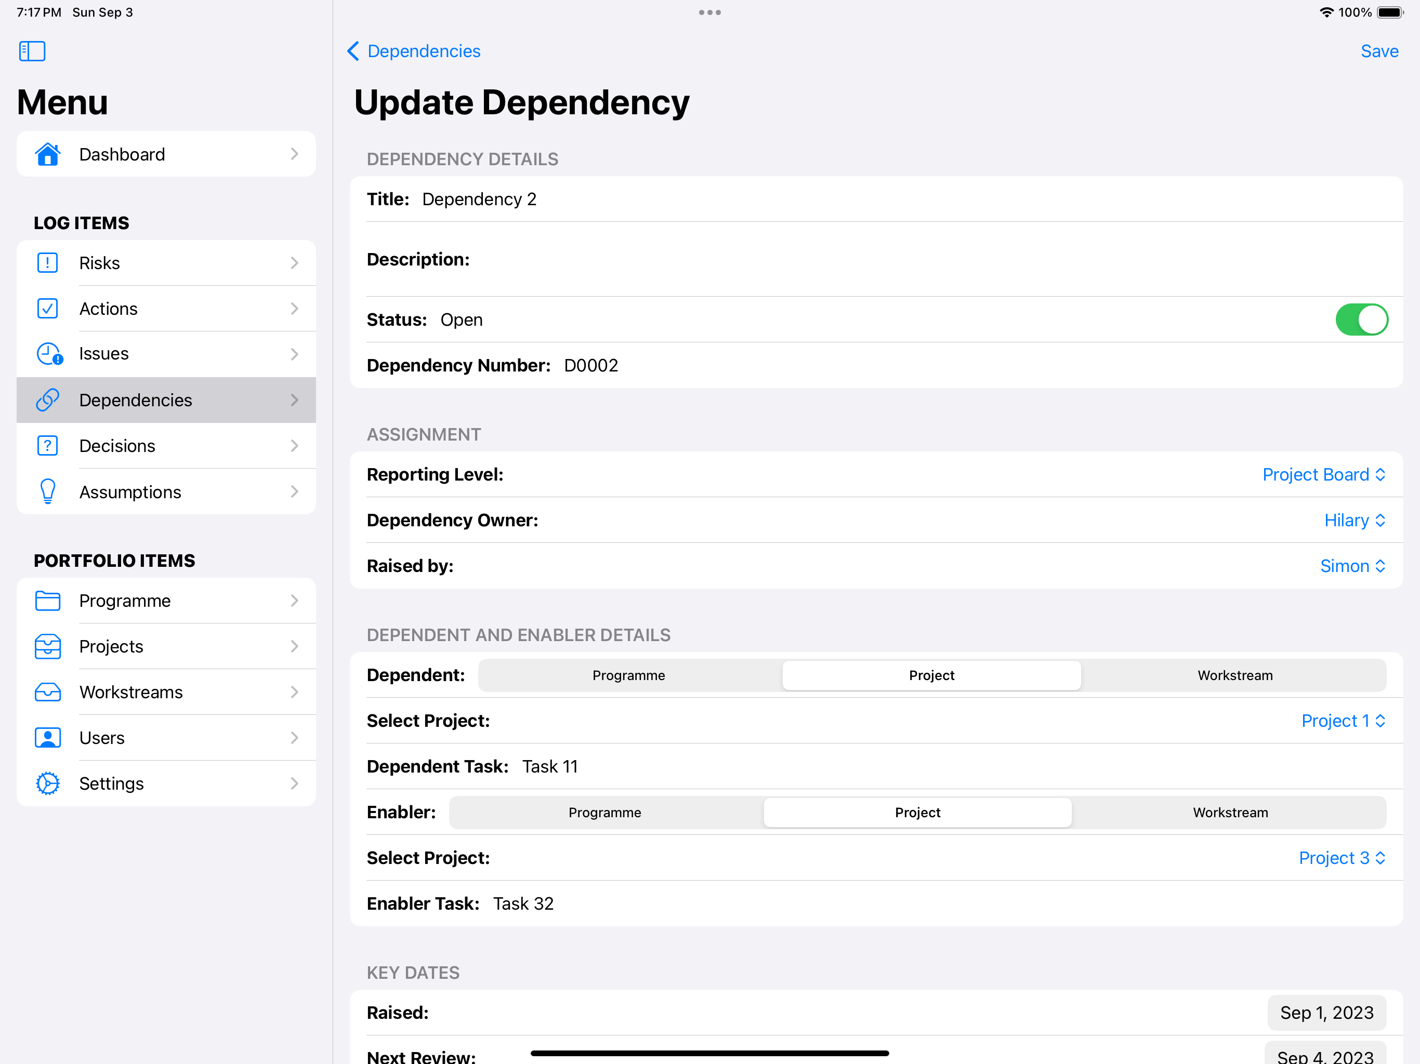Open Dashboard via the house icon
This screenshot has width=1420, height=1064.
(47, 154)
